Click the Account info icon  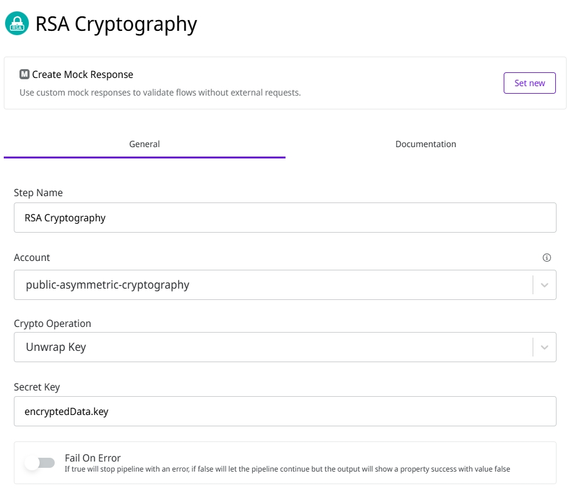[x=546, y=257]
